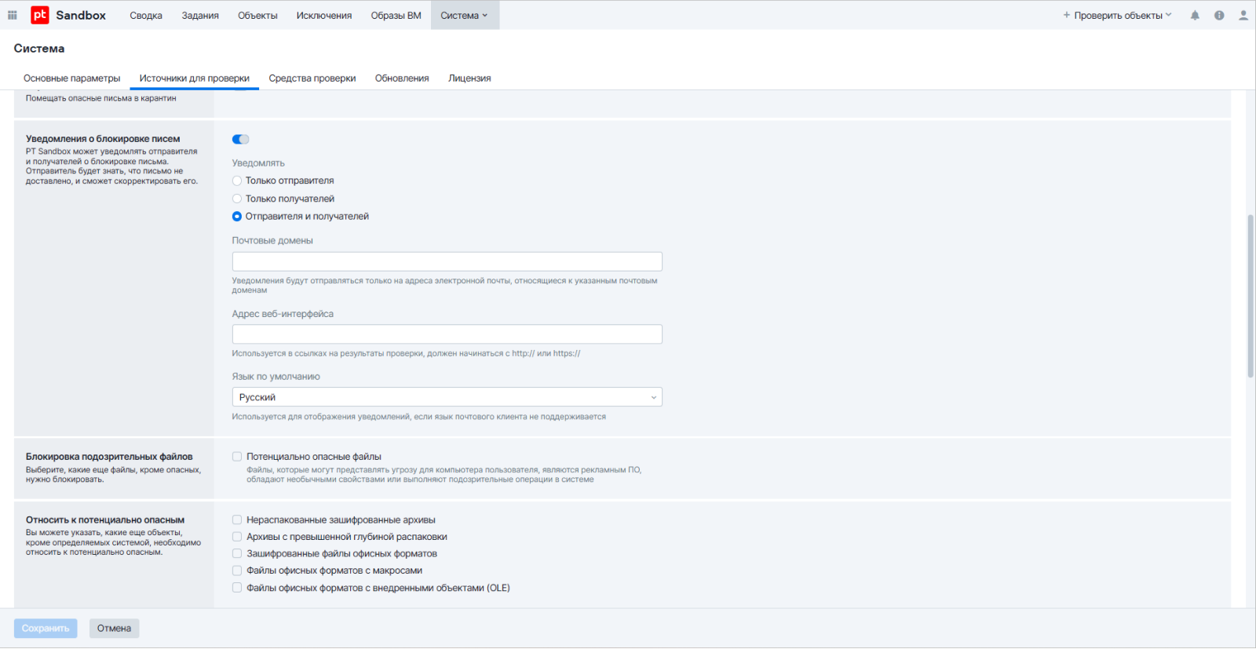This screenshot has width=1256, height=649.
Task: Open the info help icon
Action: [1219, 15]
